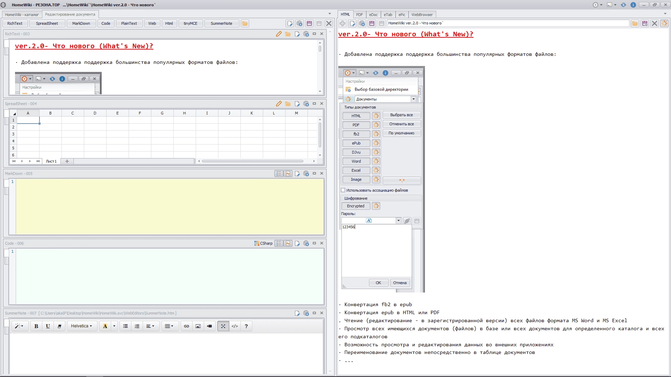
Task: Click the RichText editor button
Action: pos(15,23)
